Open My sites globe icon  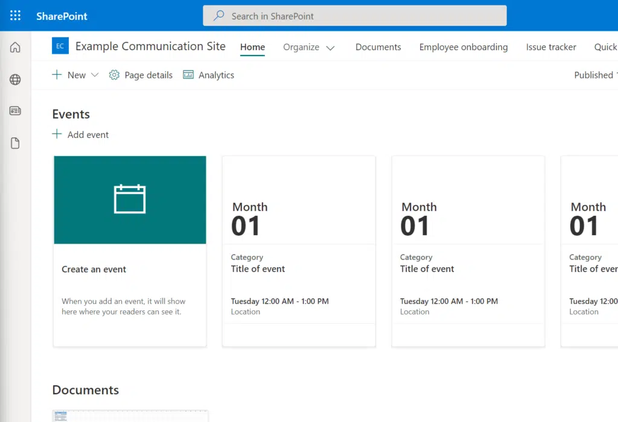coord(15,80)
